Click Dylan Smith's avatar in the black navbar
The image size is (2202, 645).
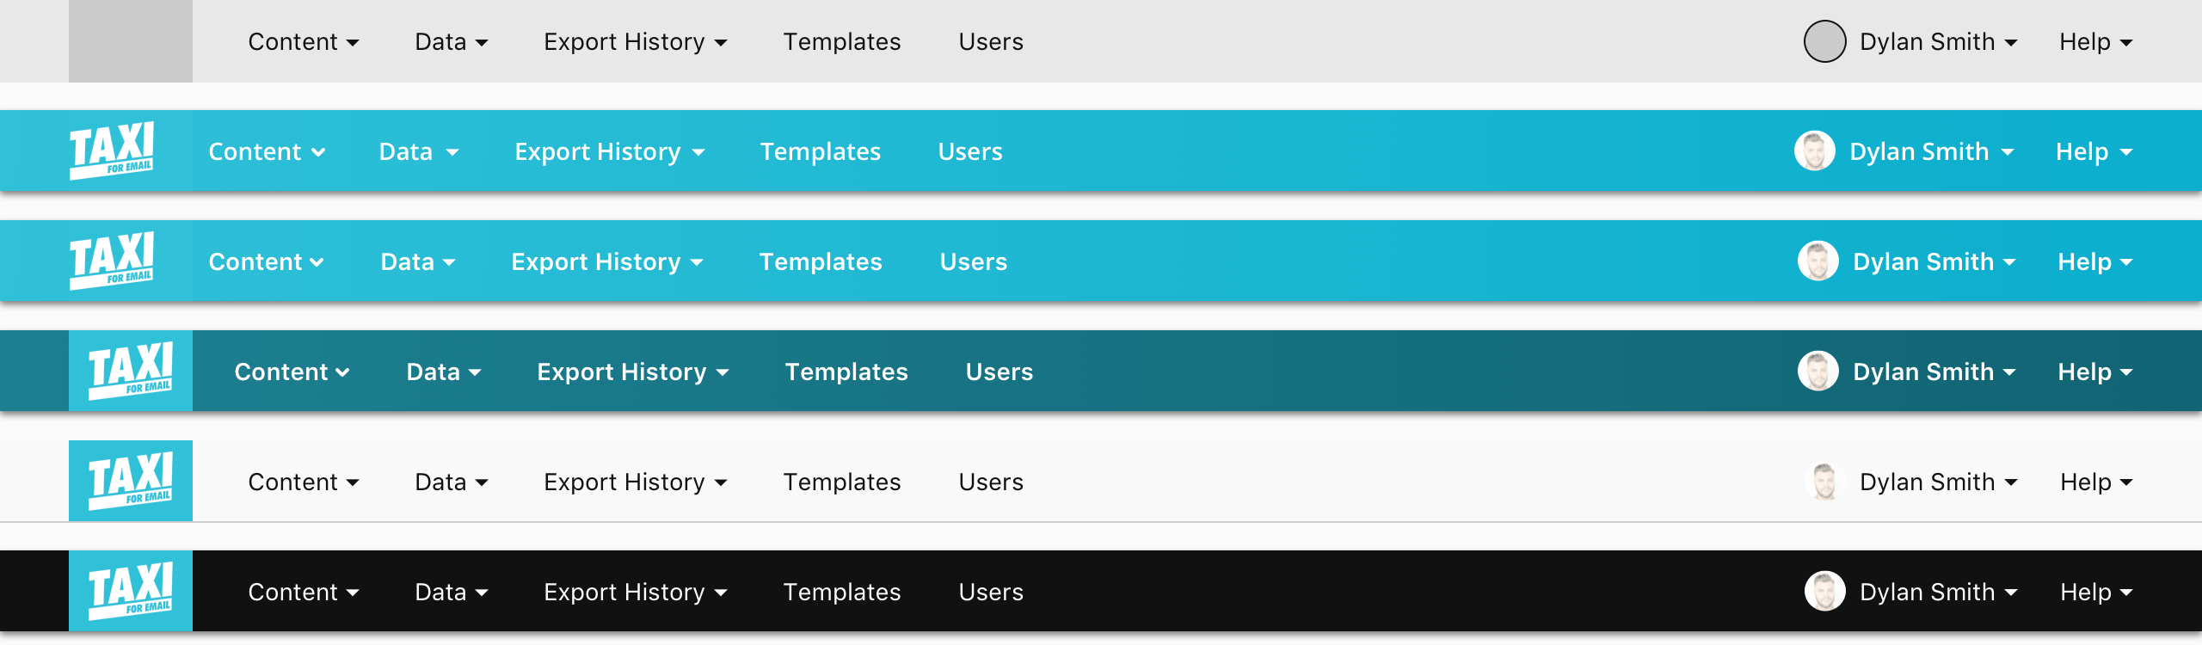[x=1824, y=592]
